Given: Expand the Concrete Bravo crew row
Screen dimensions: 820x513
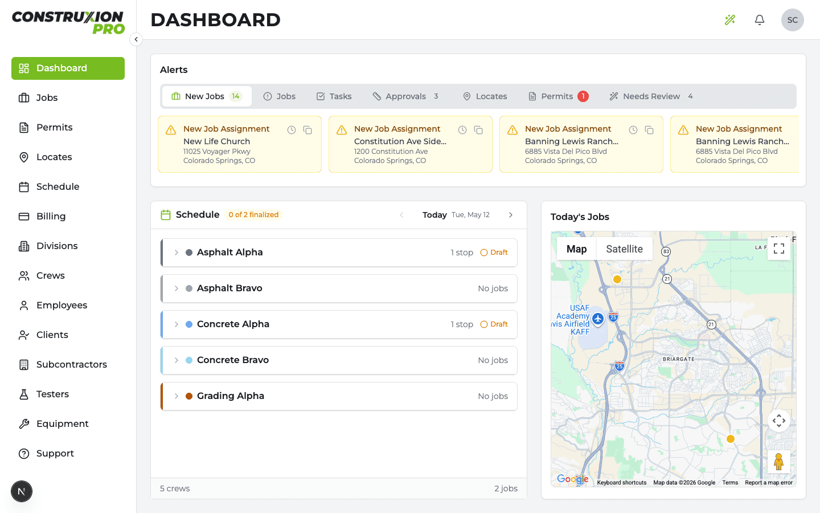Looking at the screenshot, I should pyautogui.click(x=177, y=360).
